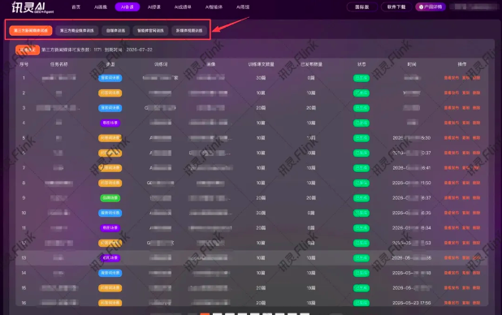502x315 pixels.
Task: Click 查看发布 in row 16
Action: click(452, 303)
